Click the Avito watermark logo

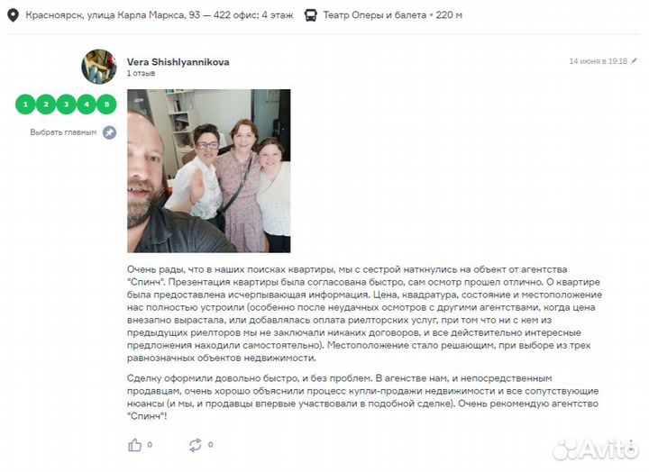[x=596, y=449]
